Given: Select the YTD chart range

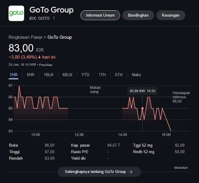Looking at the screenshot, I should tap(85, 75).
